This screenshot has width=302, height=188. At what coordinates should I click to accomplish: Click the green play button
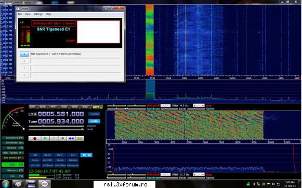[x=45, y=138]
